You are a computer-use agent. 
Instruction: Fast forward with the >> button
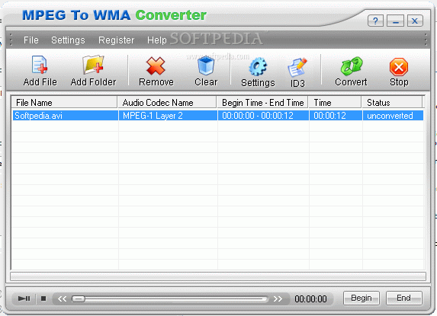(x=278, y=298)
